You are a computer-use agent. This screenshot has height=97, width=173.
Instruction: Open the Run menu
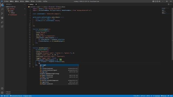point(32,1)
